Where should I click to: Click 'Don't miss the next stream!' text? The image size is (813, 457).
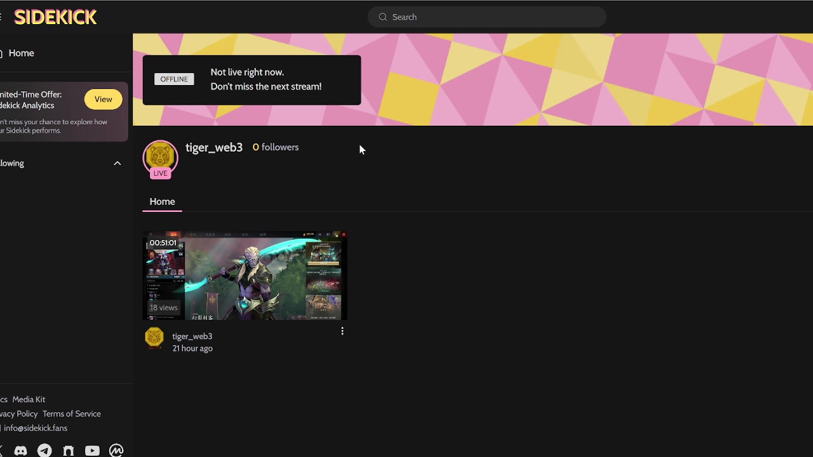[266, 86]
